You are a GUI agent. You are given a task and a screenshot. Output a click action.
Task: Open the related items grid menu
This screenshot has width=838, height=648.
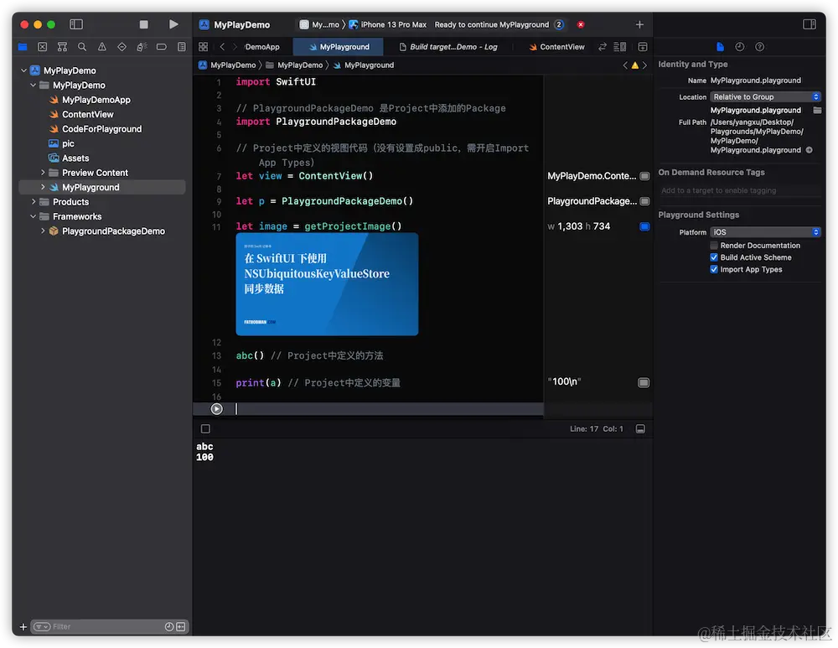click(x=203, y=47)
